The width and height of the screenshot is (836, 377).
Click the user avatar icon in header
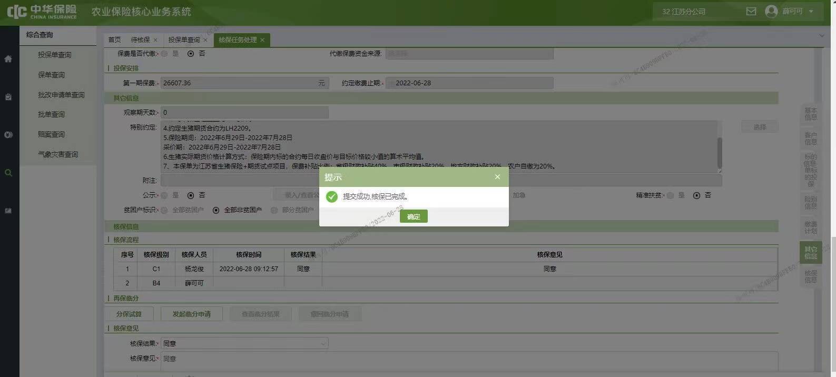pyautogui.click(x=771, y=11)
